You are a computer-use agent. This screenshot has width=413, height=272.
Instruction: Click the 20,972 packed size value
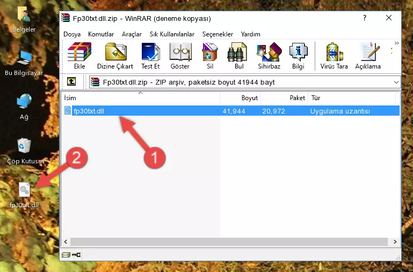pyautogui.click(x=273, y=111)
